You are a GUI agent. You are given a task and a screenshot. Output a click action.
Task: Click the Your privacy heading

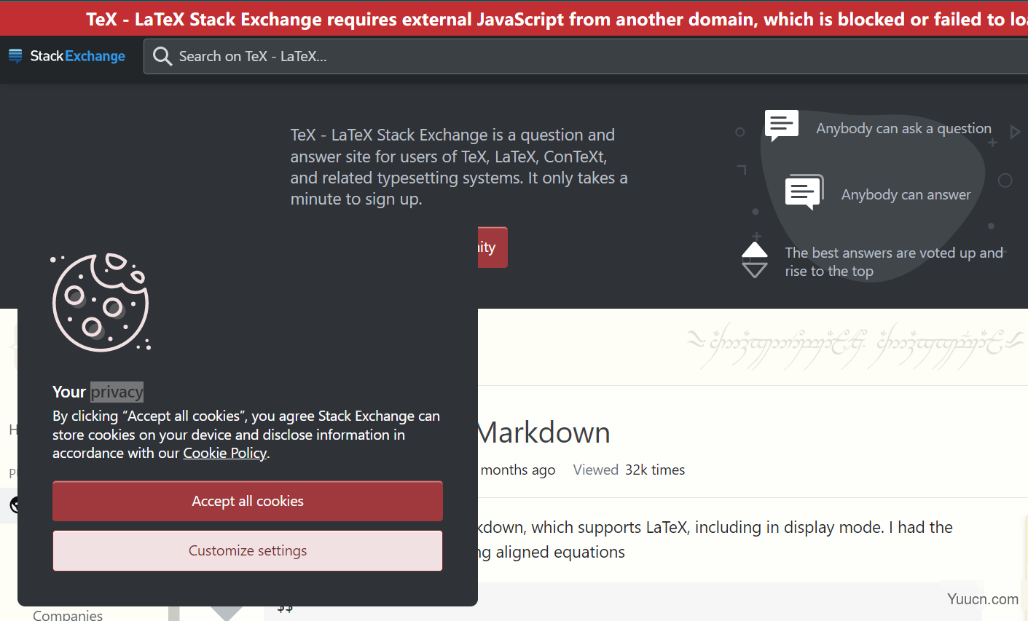pos(98,392)
